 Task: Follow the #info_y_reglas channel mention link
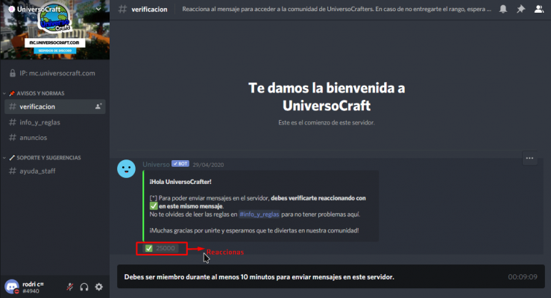[259, 214]
